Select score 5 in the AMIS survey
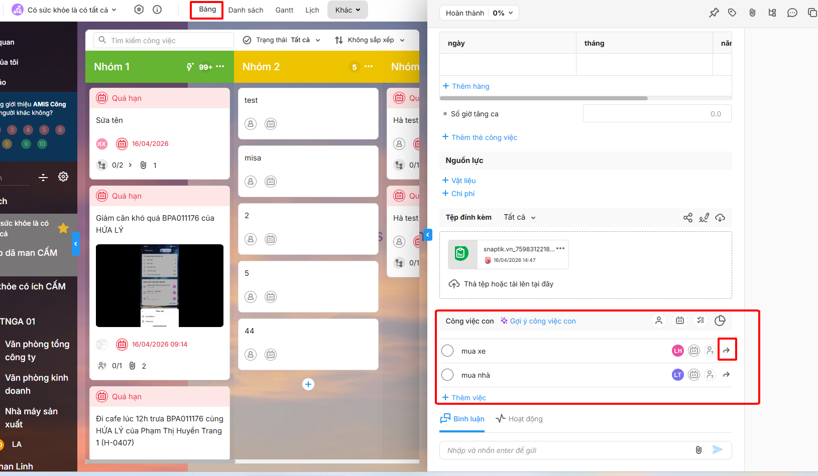This screenshot has width=818, height=476. (44, 130)
